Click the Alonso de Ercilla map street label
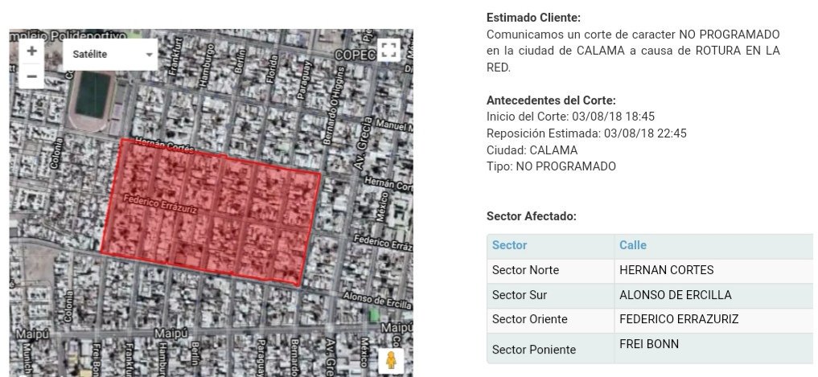This screenshot has height=377, width=818. click(377, 300)
